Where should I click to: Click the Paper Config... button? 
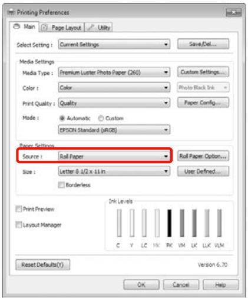pyautogui.click(x=203, y=102)
